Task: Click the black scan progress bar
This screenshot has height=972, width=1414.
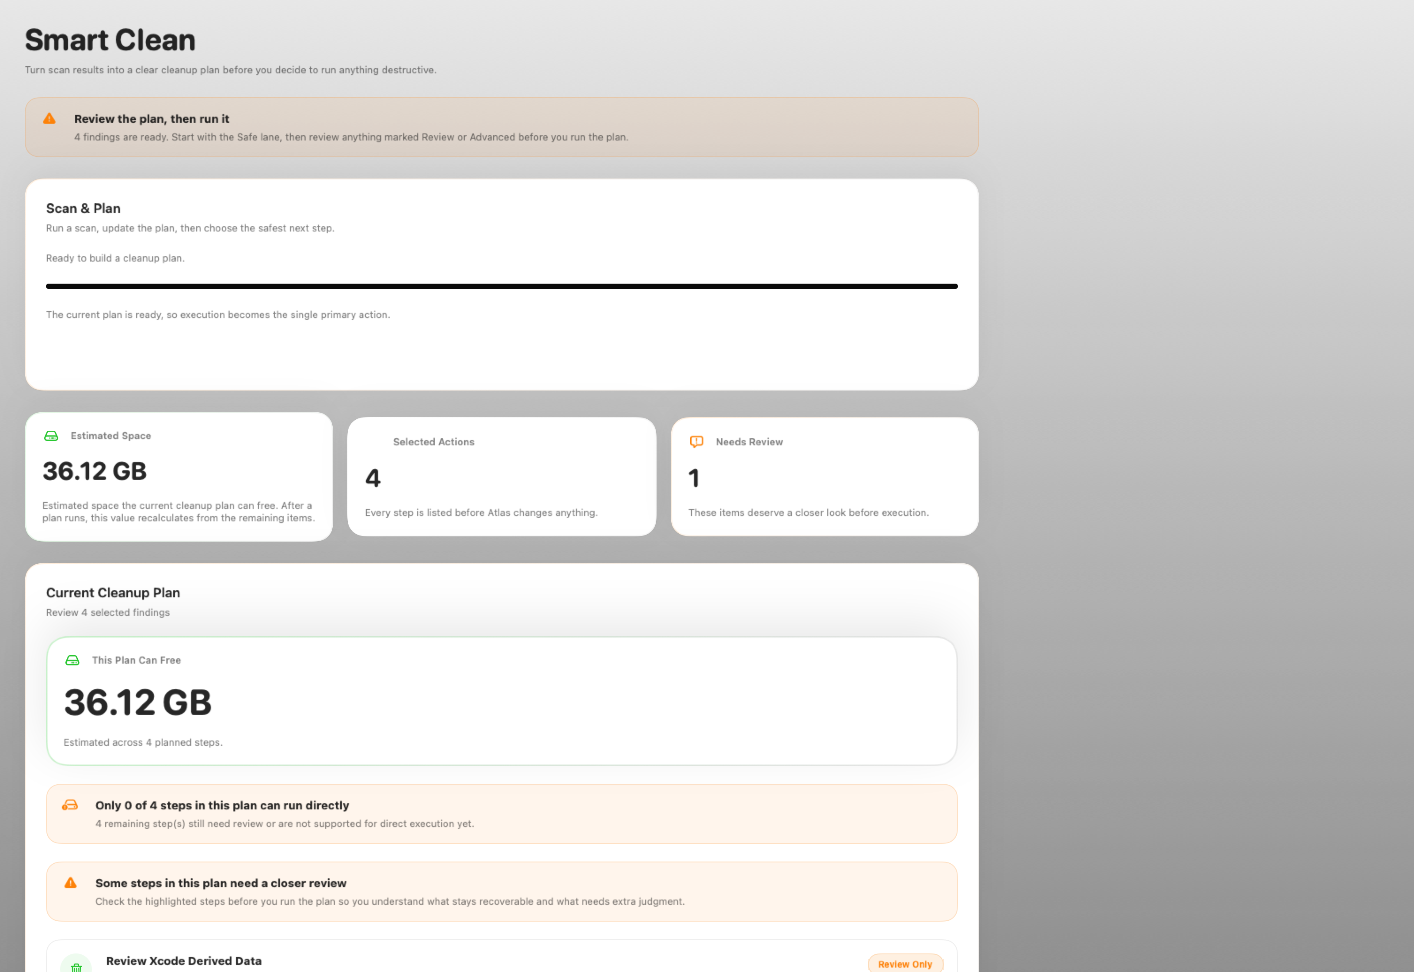Action: point(501,286)
